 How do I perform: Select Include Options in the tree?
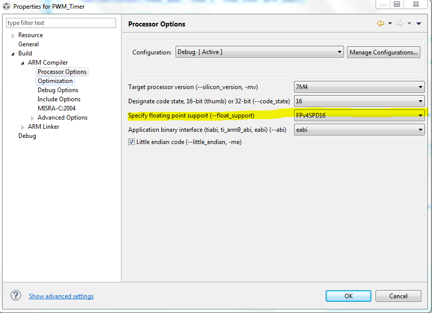coord(59,99)
